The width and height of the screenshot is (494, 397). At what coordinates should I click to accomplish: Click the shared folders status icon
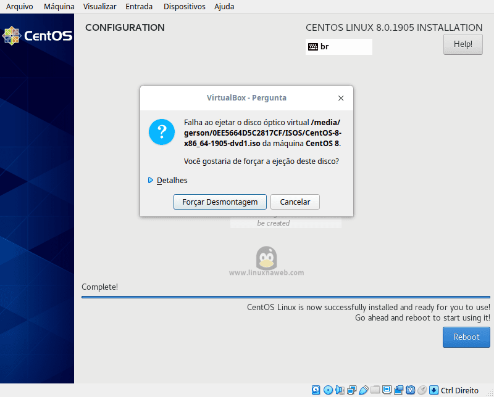[375, 390]
